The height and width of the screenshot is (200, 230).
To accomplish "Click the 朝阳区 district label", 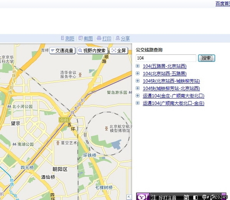I will click(60, 169).
